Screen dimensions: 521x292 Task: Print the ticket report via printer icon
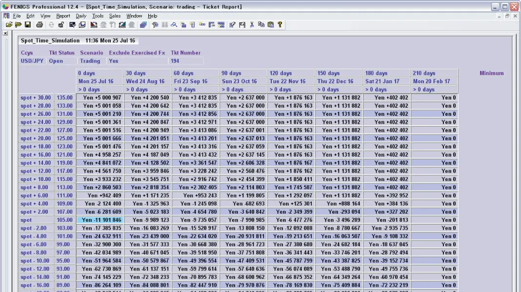click(x=40, y=24)
